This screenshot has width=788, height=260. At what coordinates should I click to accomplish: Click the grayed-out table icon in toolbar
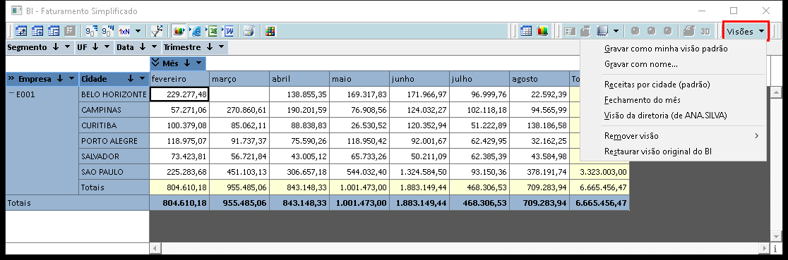[x=70, y=31]
